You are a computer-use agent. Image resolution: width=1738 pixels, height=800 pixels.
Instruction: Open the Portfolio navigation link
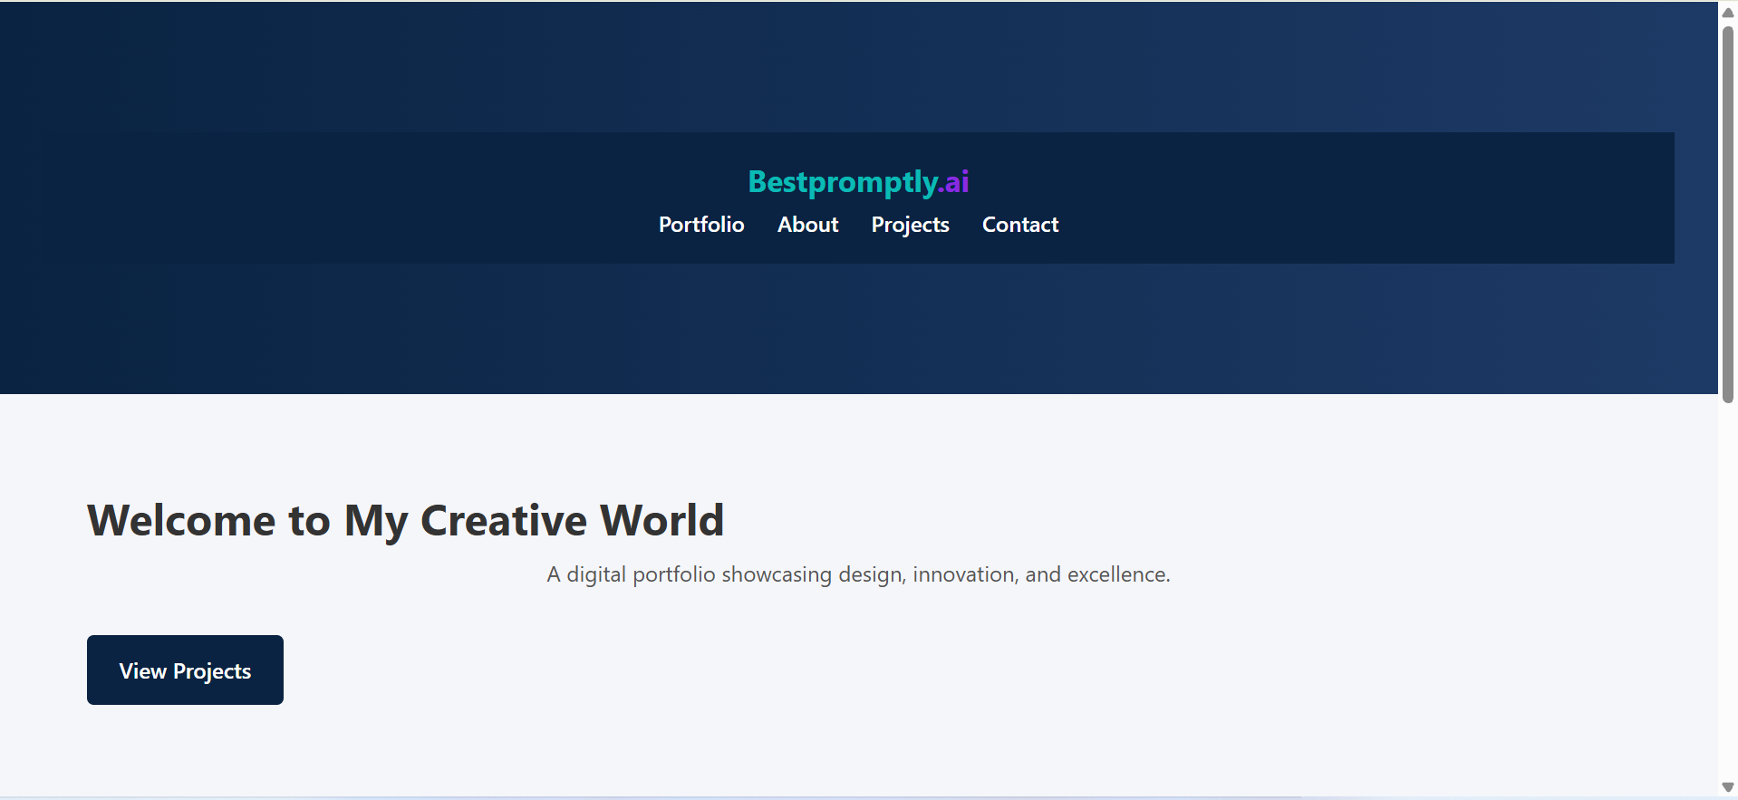(x=700, y=225)
